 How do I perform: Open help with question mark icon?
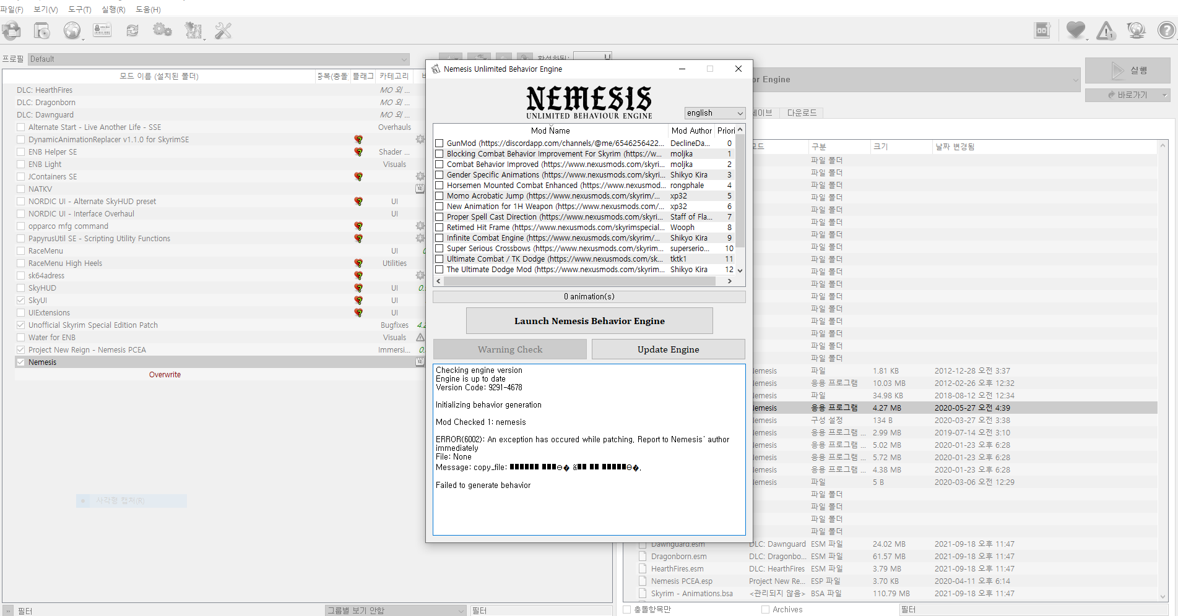(x=1166, y=30)
